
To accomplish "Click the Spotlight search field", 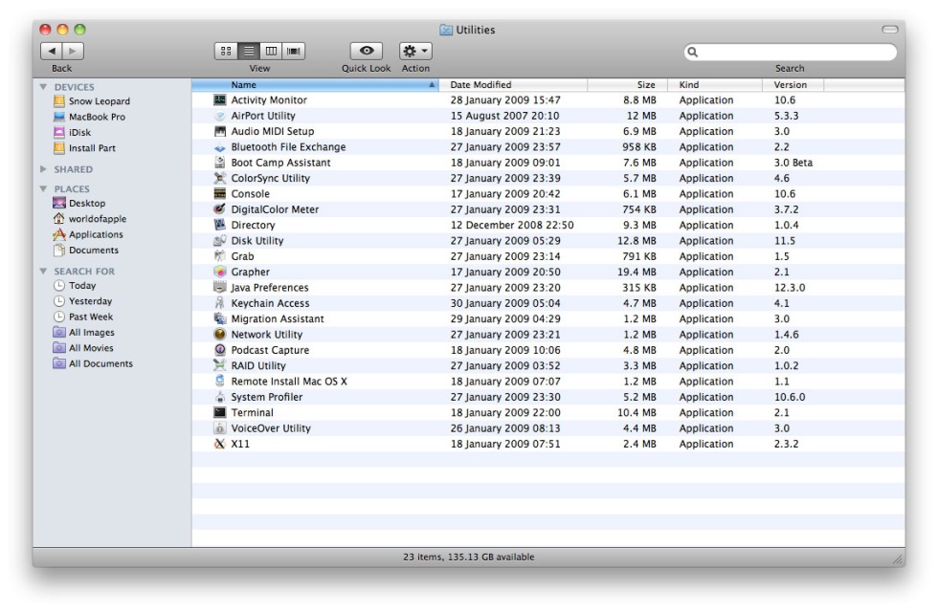I will tap(794, 52).
